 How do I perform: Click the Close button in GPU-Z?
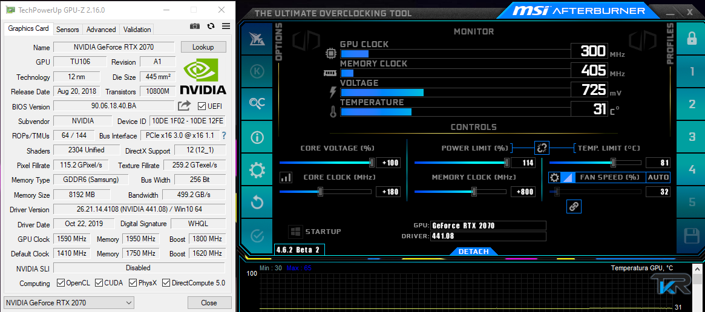pyautogui.click(x=209, y=302)
